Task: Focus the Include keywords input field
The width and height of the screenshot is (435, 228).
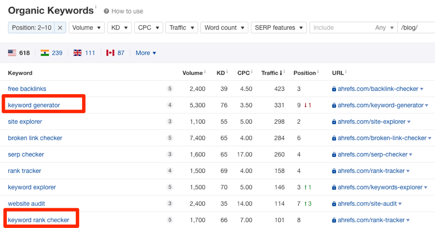Action: tap(341, 28)
